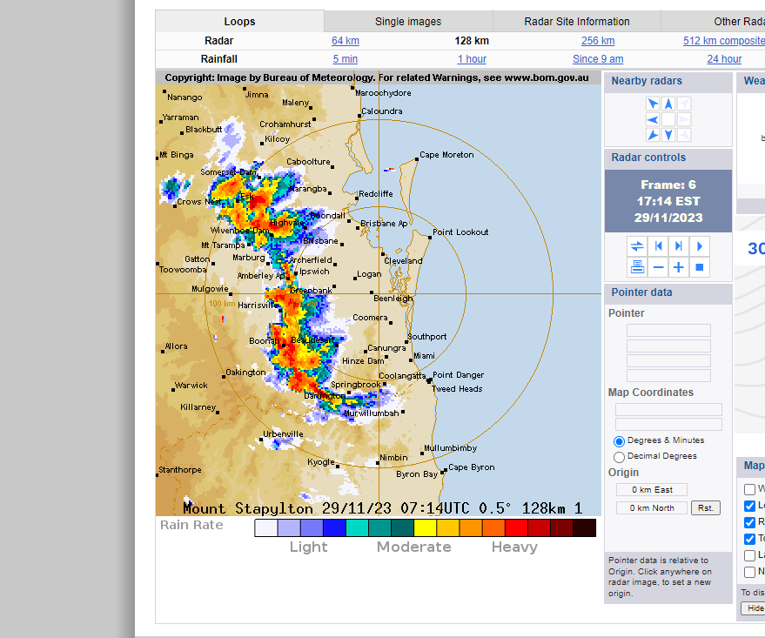
Task: Open the 256 km radar link
Action: 598,41
